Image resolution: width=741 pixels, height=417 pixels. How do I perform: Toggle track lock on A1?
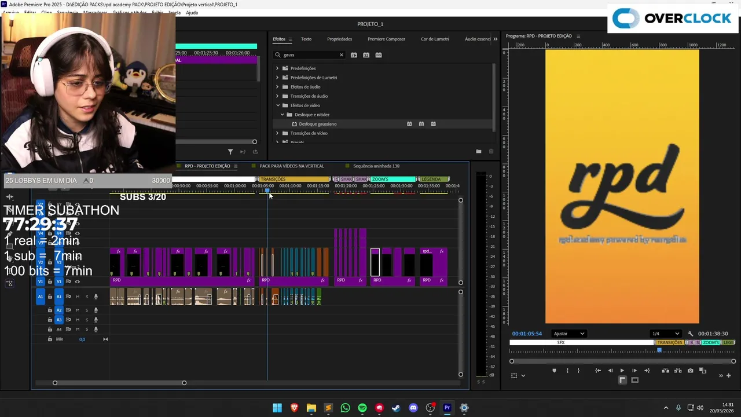click(x=50, y=297)
